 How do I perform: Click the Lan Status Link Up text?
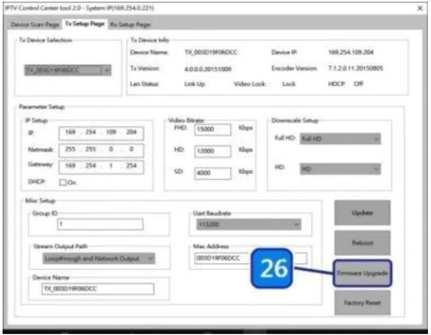(195, 84)
